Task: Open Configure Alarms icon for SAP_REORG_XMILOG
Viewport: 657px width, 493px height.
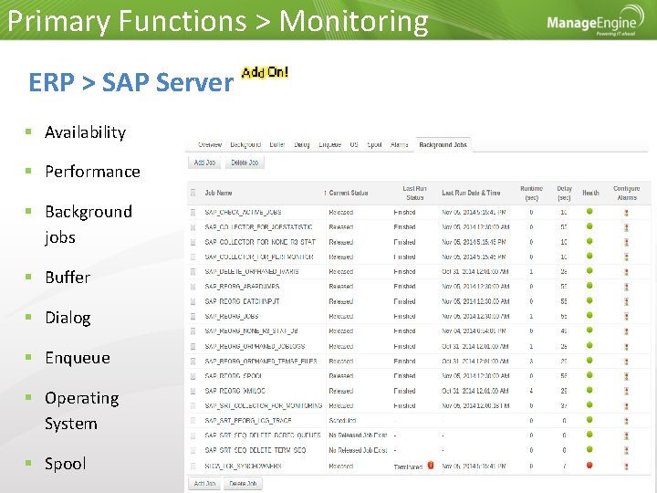Action: point(626,391)
